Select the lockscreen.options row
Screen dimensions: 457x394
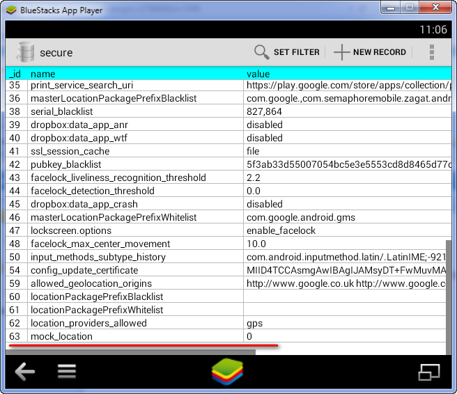tap(70, 230)
